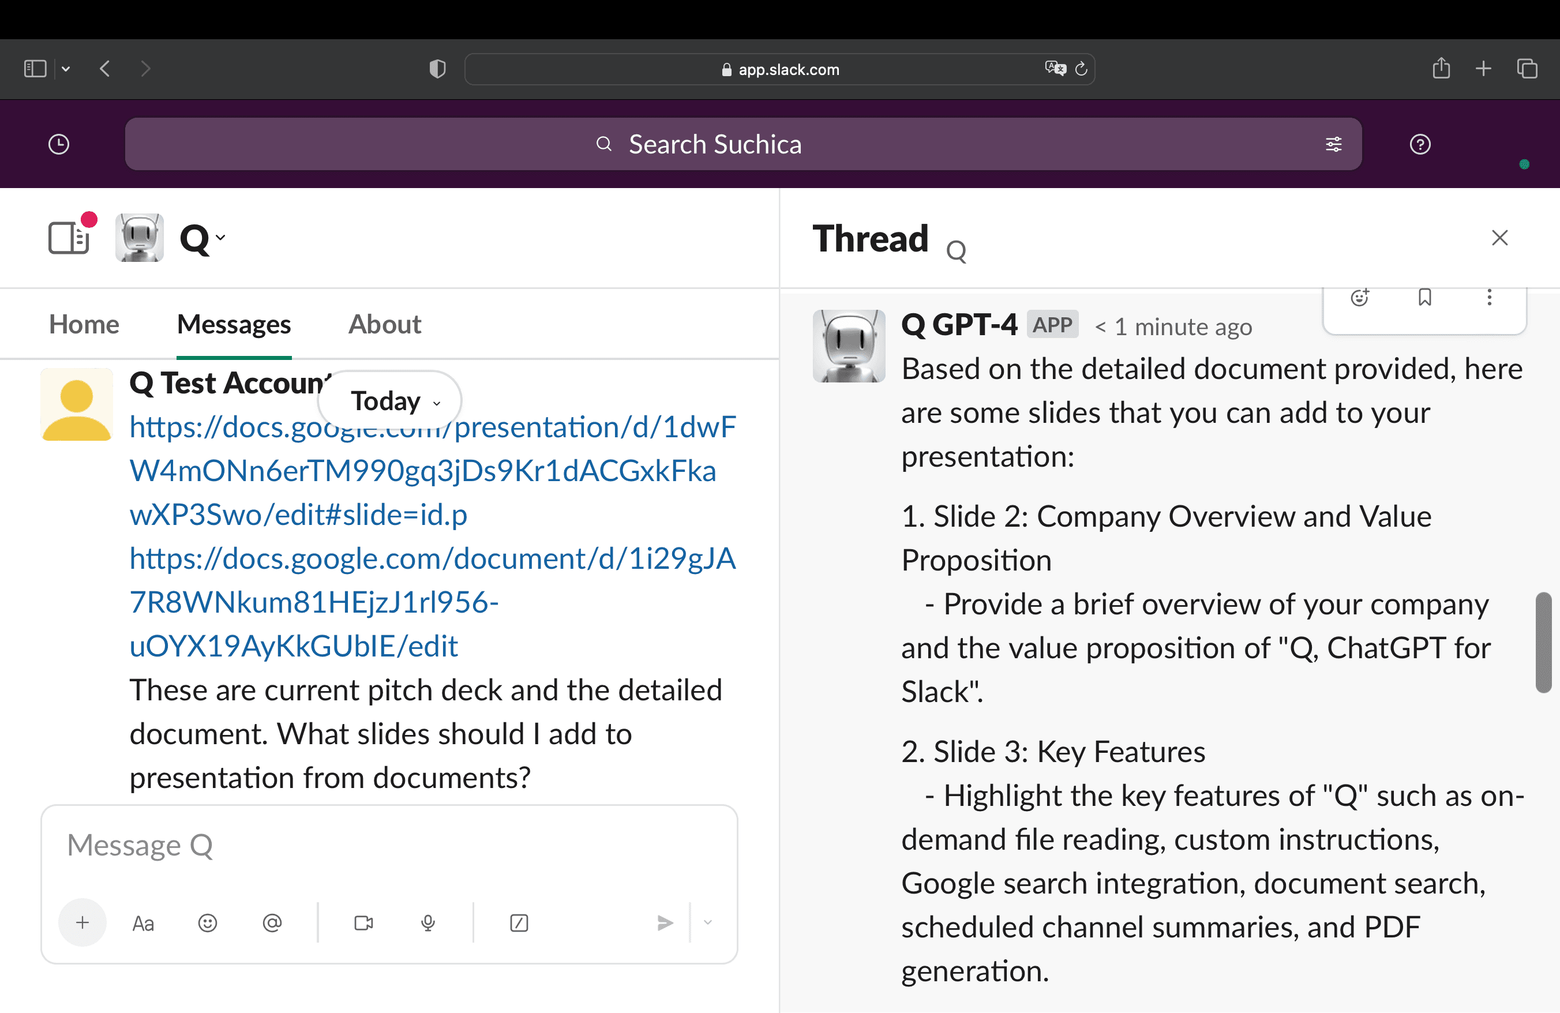Open more actions on the thread message
This screenshot has width=1560, height=1013.
[1488, 297]
